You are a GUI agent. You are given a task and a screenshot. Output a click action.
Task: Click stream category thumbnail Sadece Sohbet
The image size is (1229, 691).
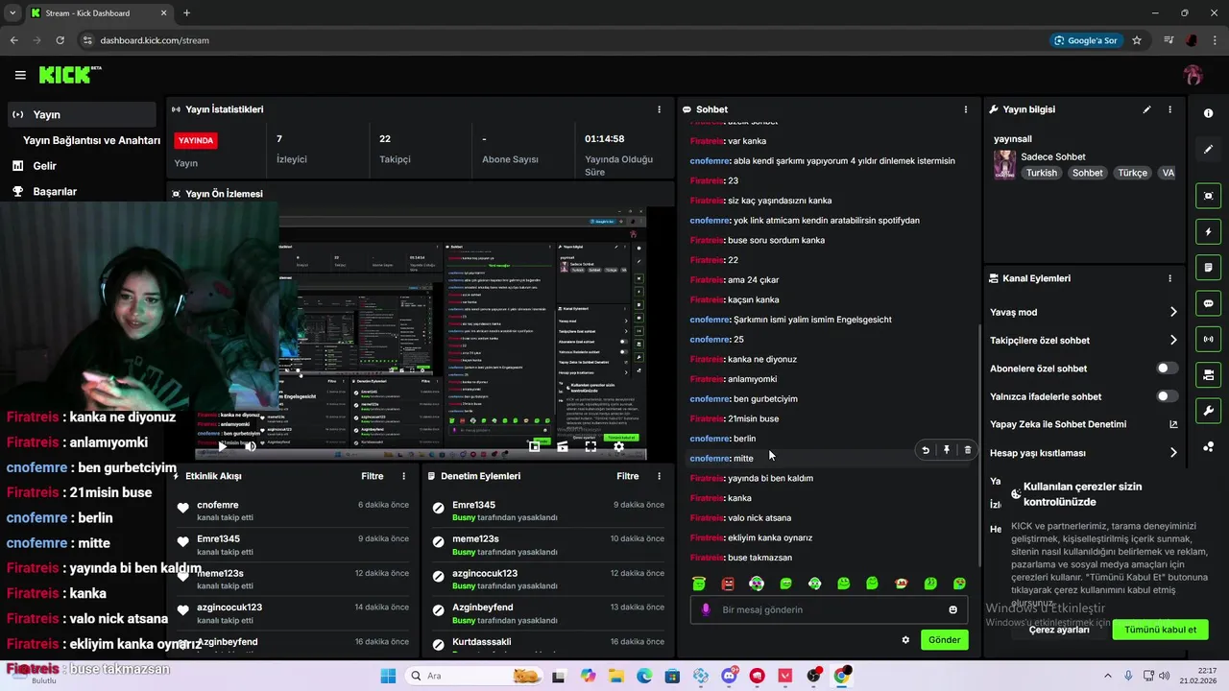pos(1004,164)
